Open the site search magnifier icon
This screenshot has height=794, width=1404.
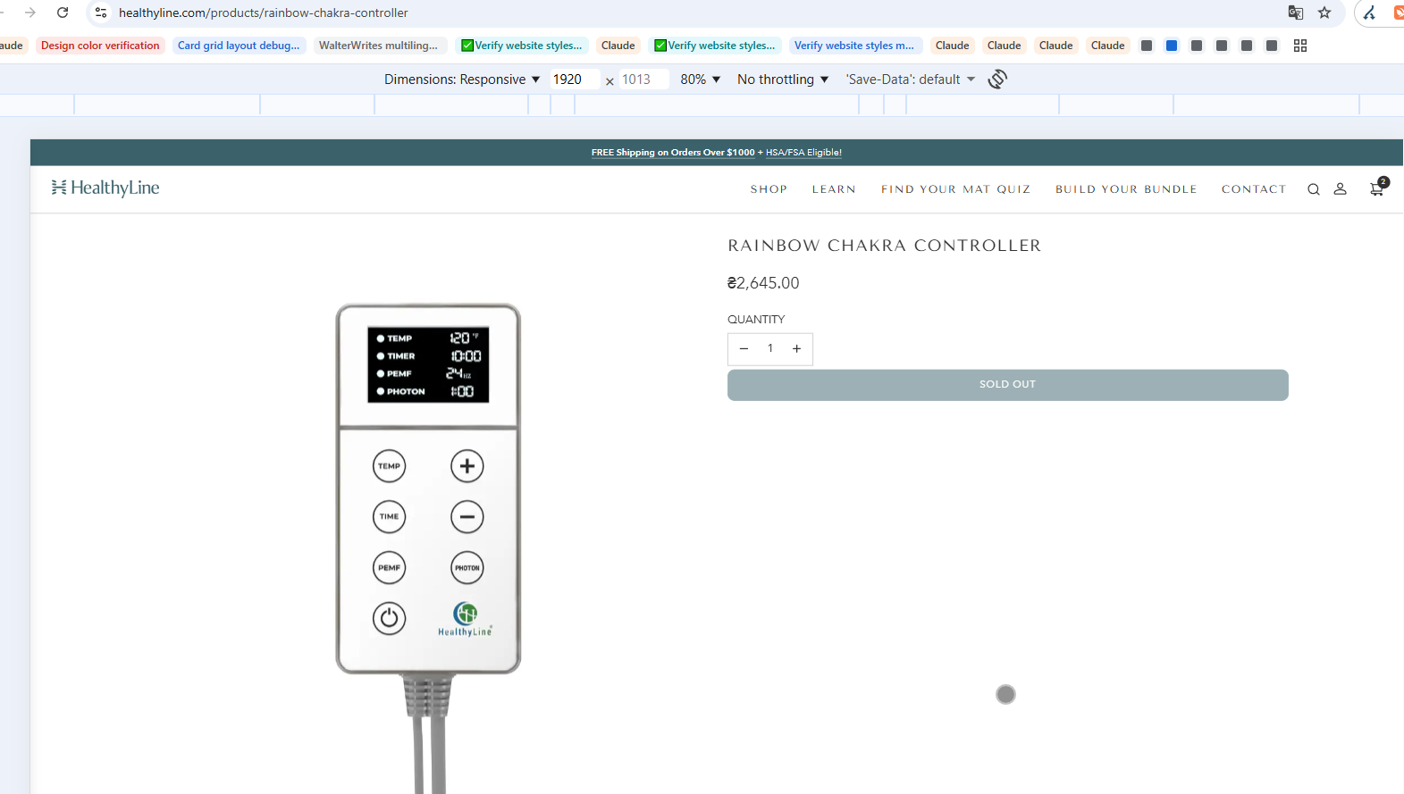click(x=1314, y=189)
